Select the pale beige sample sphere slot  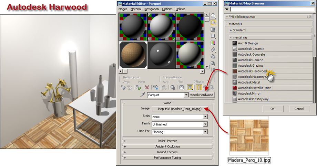click(190, 55)
